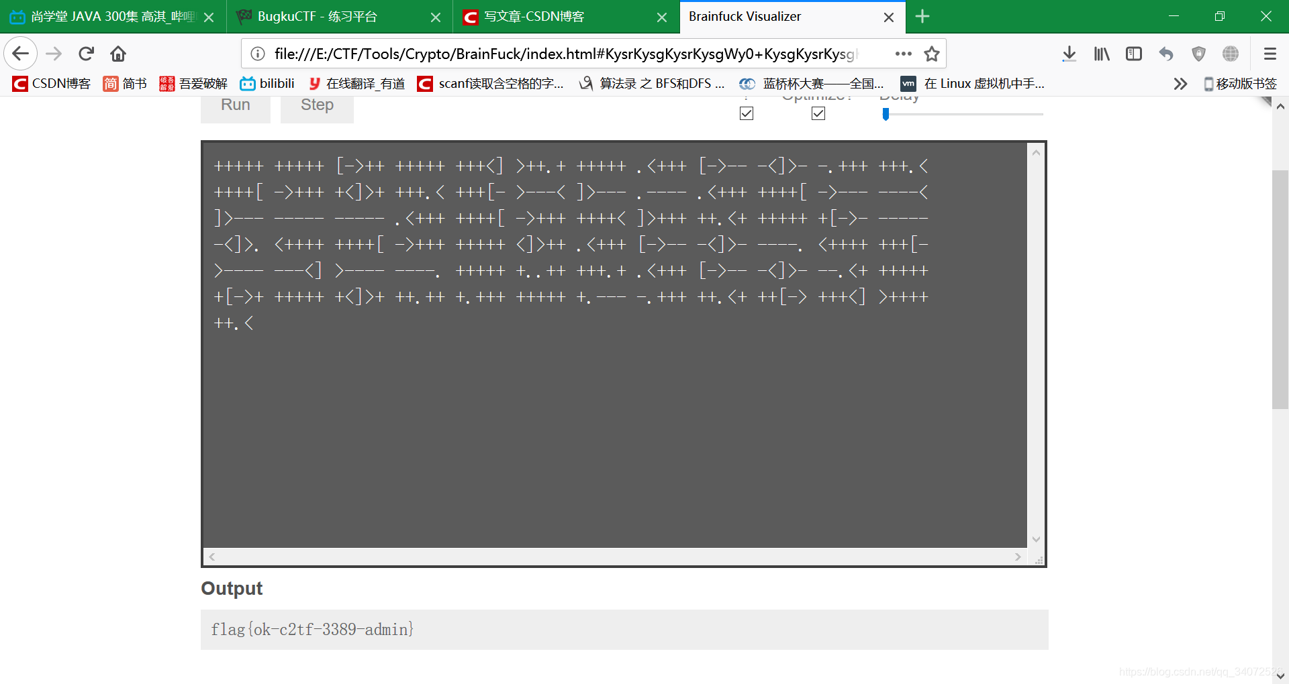The width and height of the screenshot is (1289, 684).
Task: Open the 吾爱破解 bookmark
Action: pyautogui.click(x=193, y=83)
